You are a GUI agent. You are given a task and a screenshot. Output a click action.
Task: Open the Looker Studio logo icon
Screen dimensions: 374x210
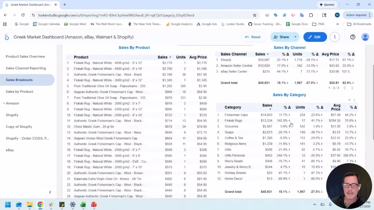pos(7,37)
